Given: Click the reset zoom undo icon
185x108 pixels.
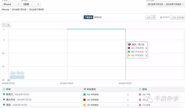Looking at the screenshot, I should (4, 25).
